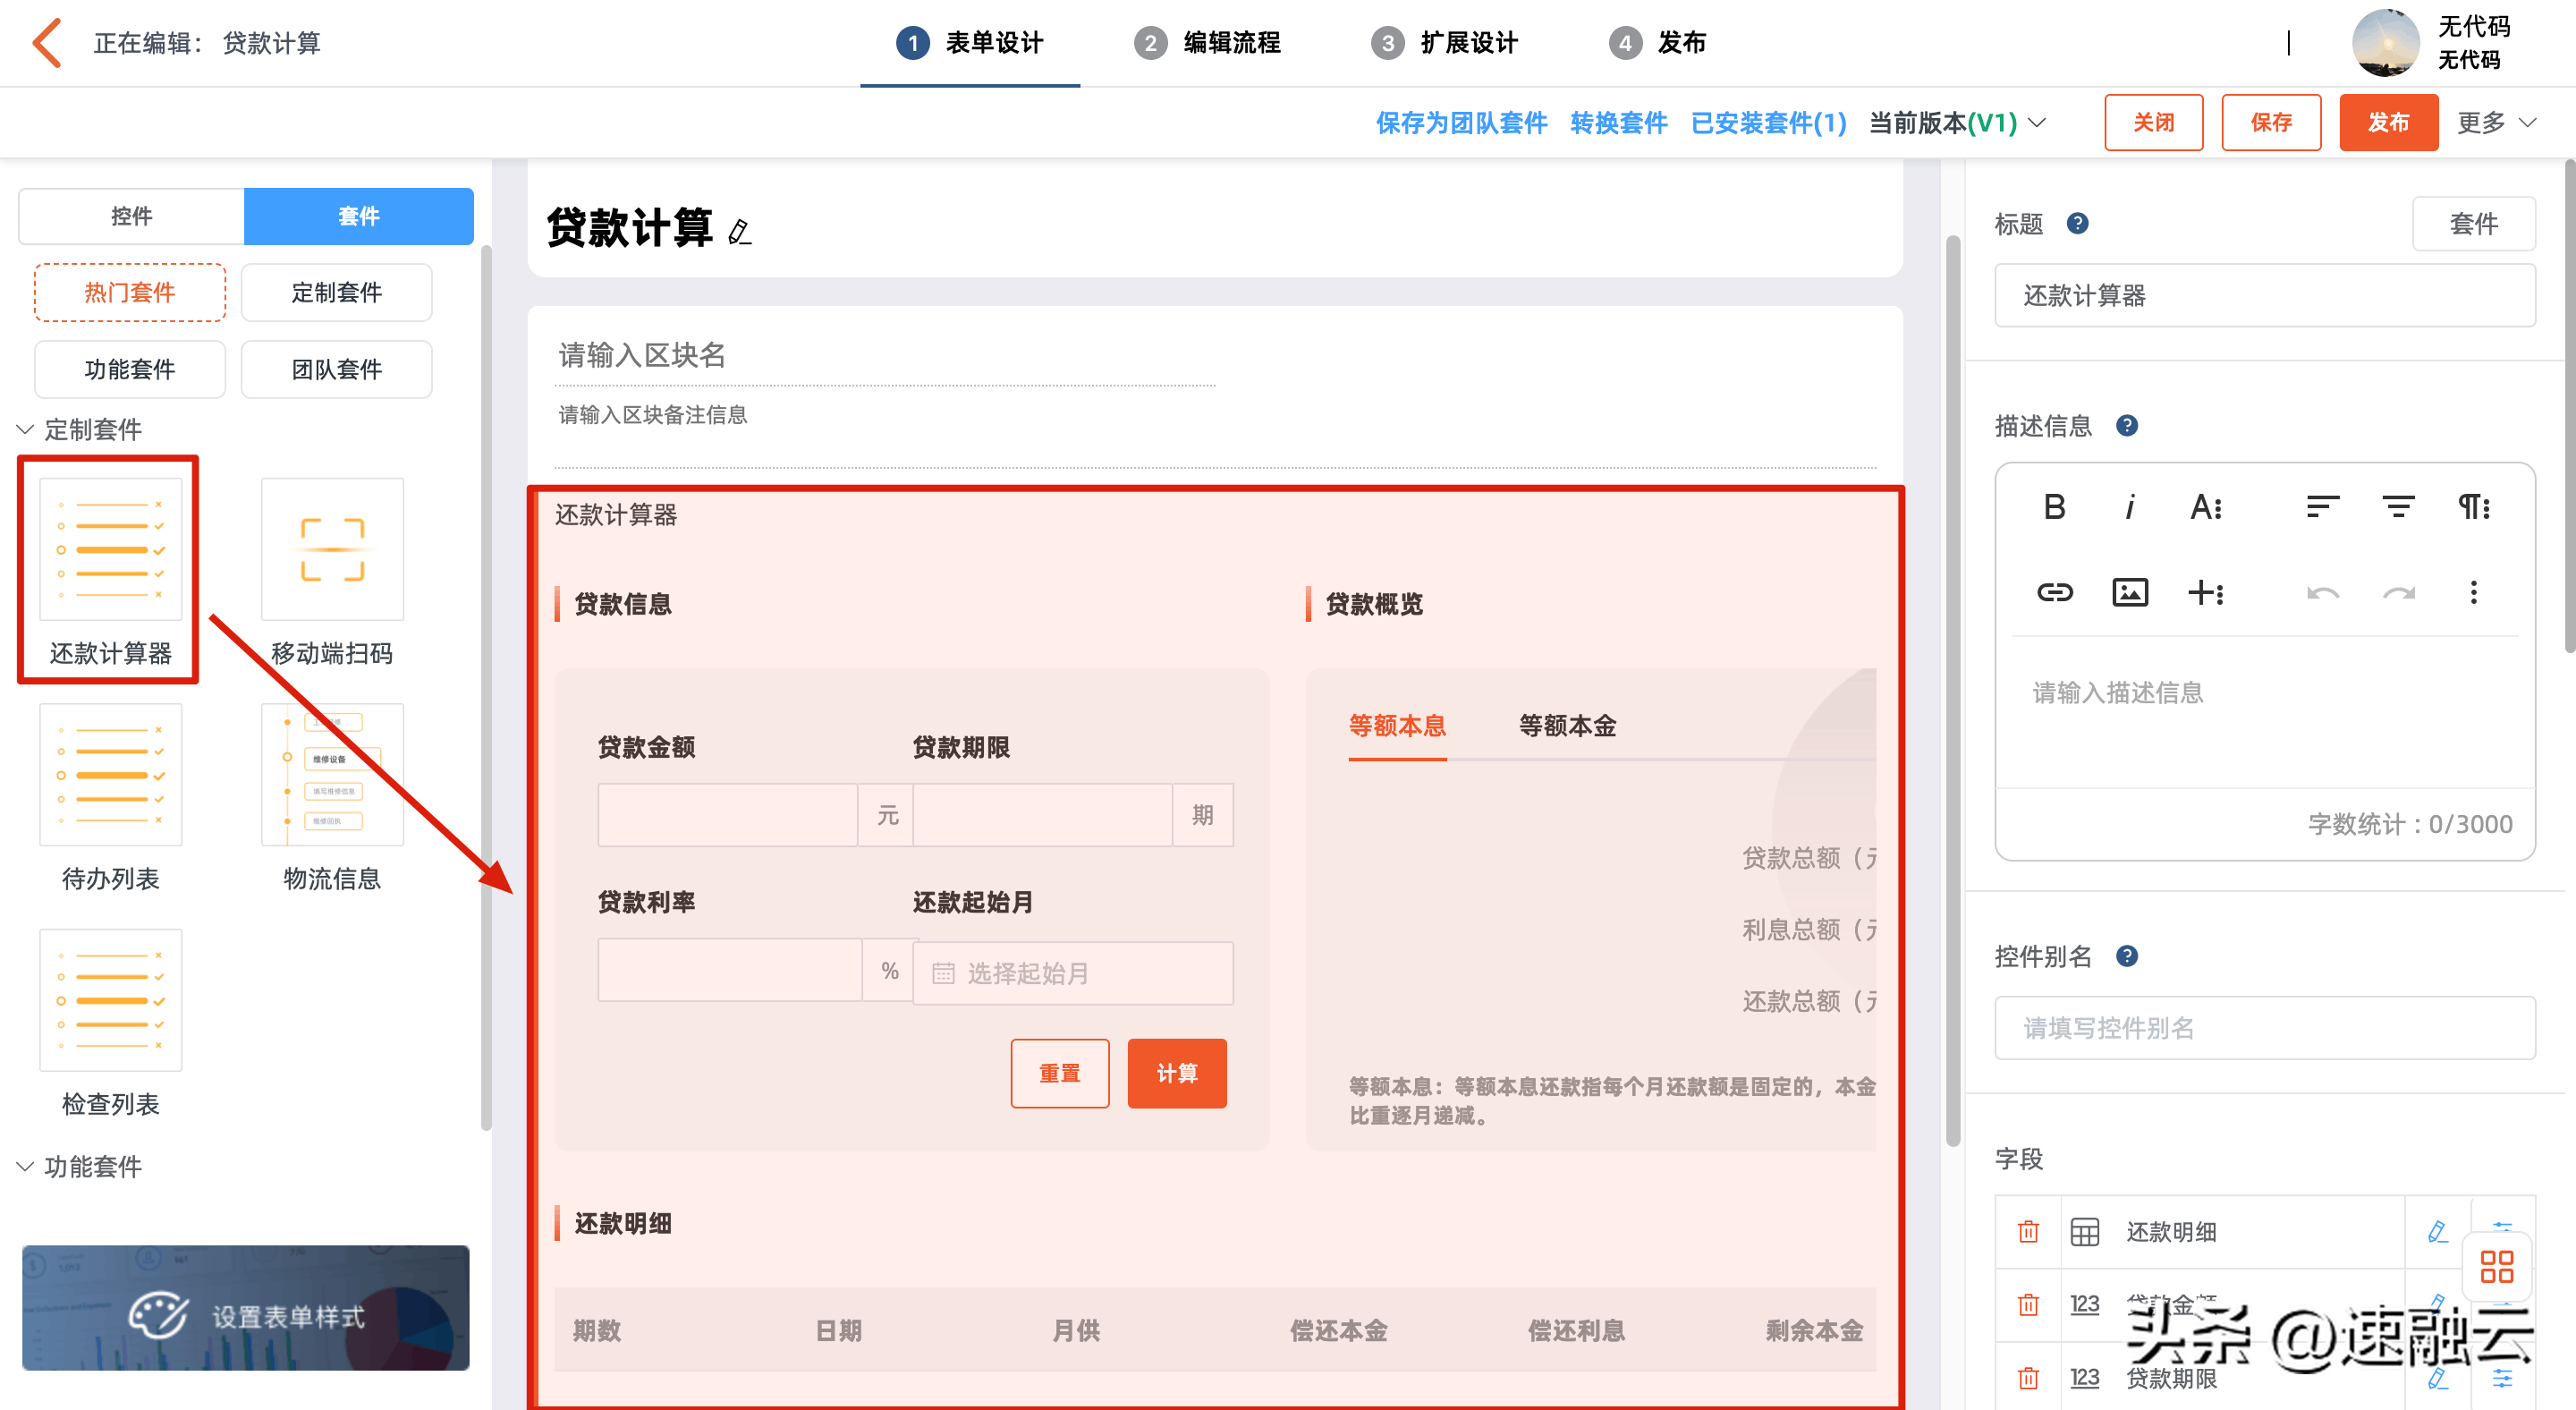Switch to the 控件 tab
The width and height of the screenshot is (2576, 1410).
(131, 216)
